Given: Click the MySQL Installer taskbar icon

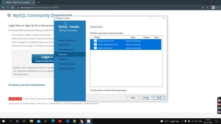Looking at the screenshot, I should [x=89, y=121].
